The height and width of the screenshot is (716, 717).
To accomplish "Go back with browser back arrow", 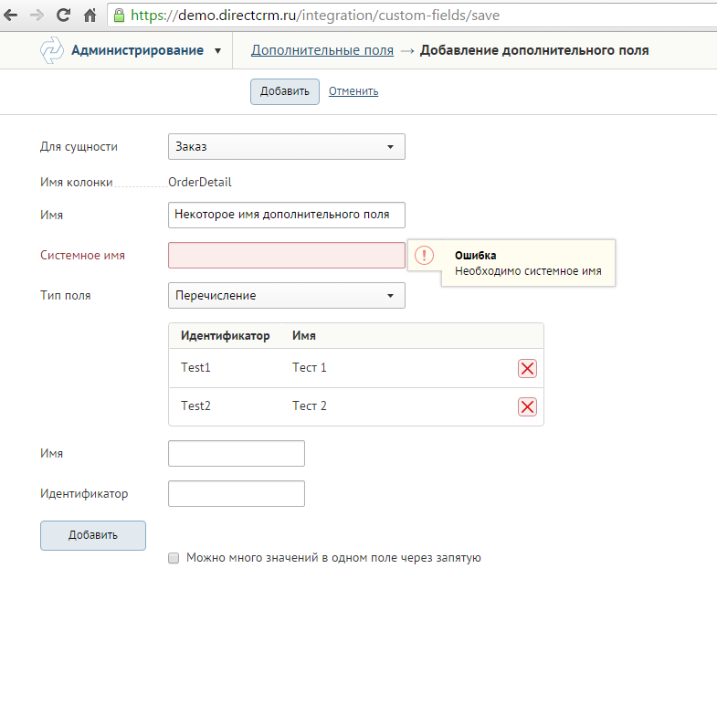I will (x=11, y=16).
